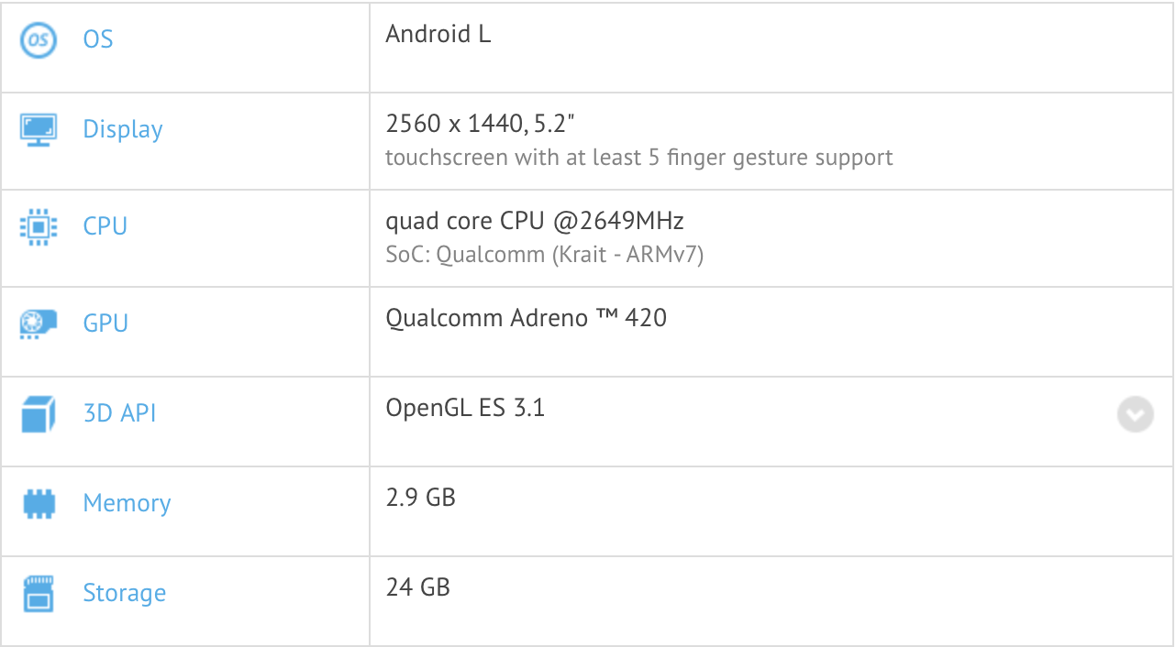Open the OS label link
Viewport: 1176px width, 647px height.
(x=98, y=39)
